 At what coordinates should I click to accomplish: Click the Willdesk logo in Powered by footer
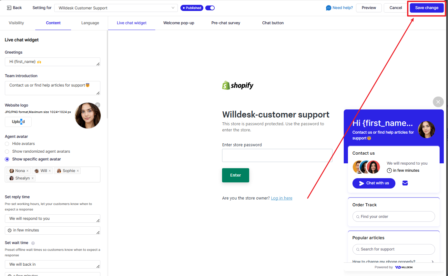[x=404, y=267]
